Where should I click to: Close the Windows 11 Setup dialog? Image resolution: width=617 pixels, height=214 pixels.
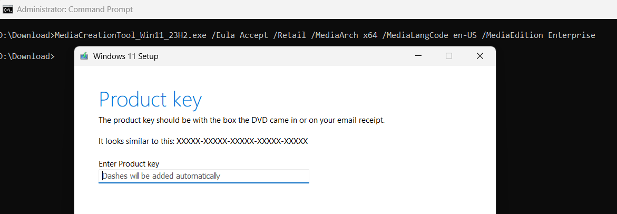click(479, 56)
